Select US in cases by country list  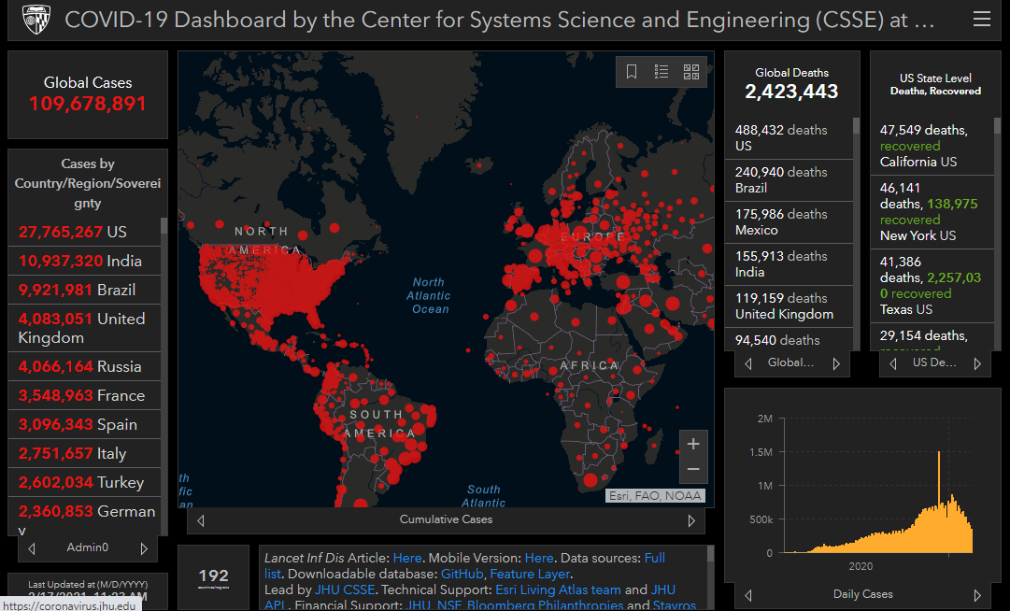[84, 232]
